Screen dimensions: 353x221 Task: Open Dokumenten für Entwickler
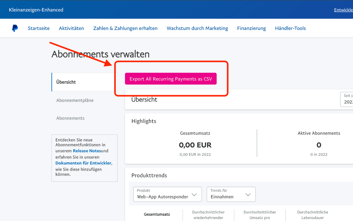pyautogui.click(x=83, y=163)
